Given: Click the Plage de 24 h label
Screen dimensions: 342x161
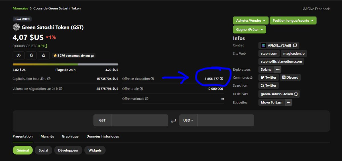Looking at the screenshot, I should 66,70.
